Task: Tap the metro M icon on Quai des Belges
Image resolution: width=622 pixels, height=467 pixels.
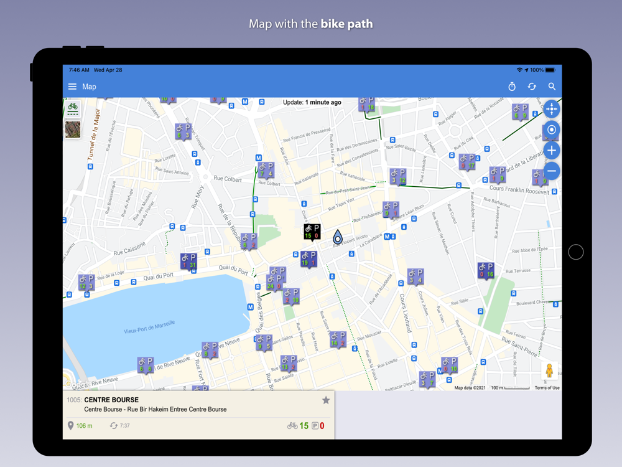Action: (x=250, y=307)
